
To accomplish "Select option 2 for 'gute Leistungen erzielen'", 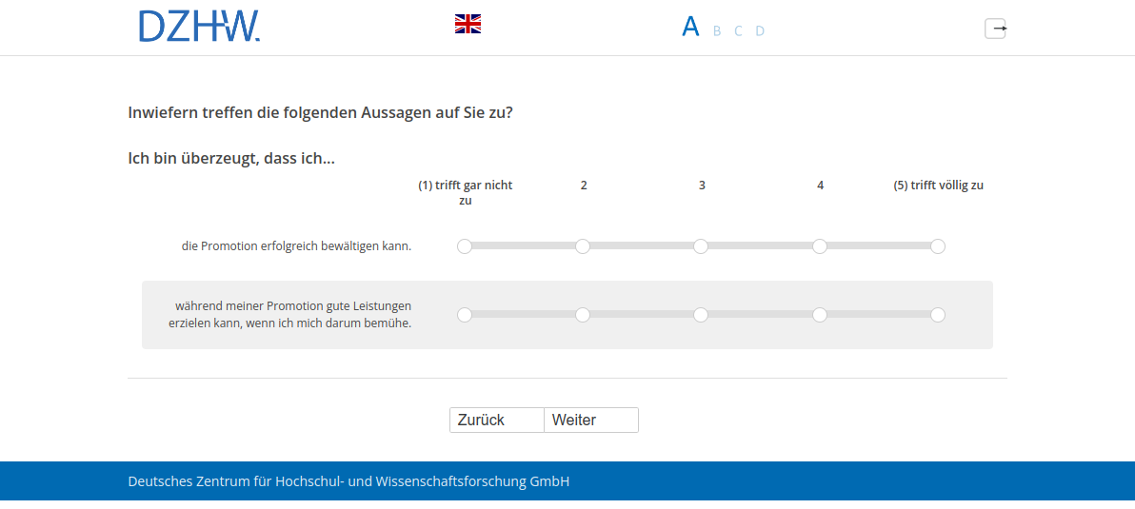I will click(x=583, y=315).
